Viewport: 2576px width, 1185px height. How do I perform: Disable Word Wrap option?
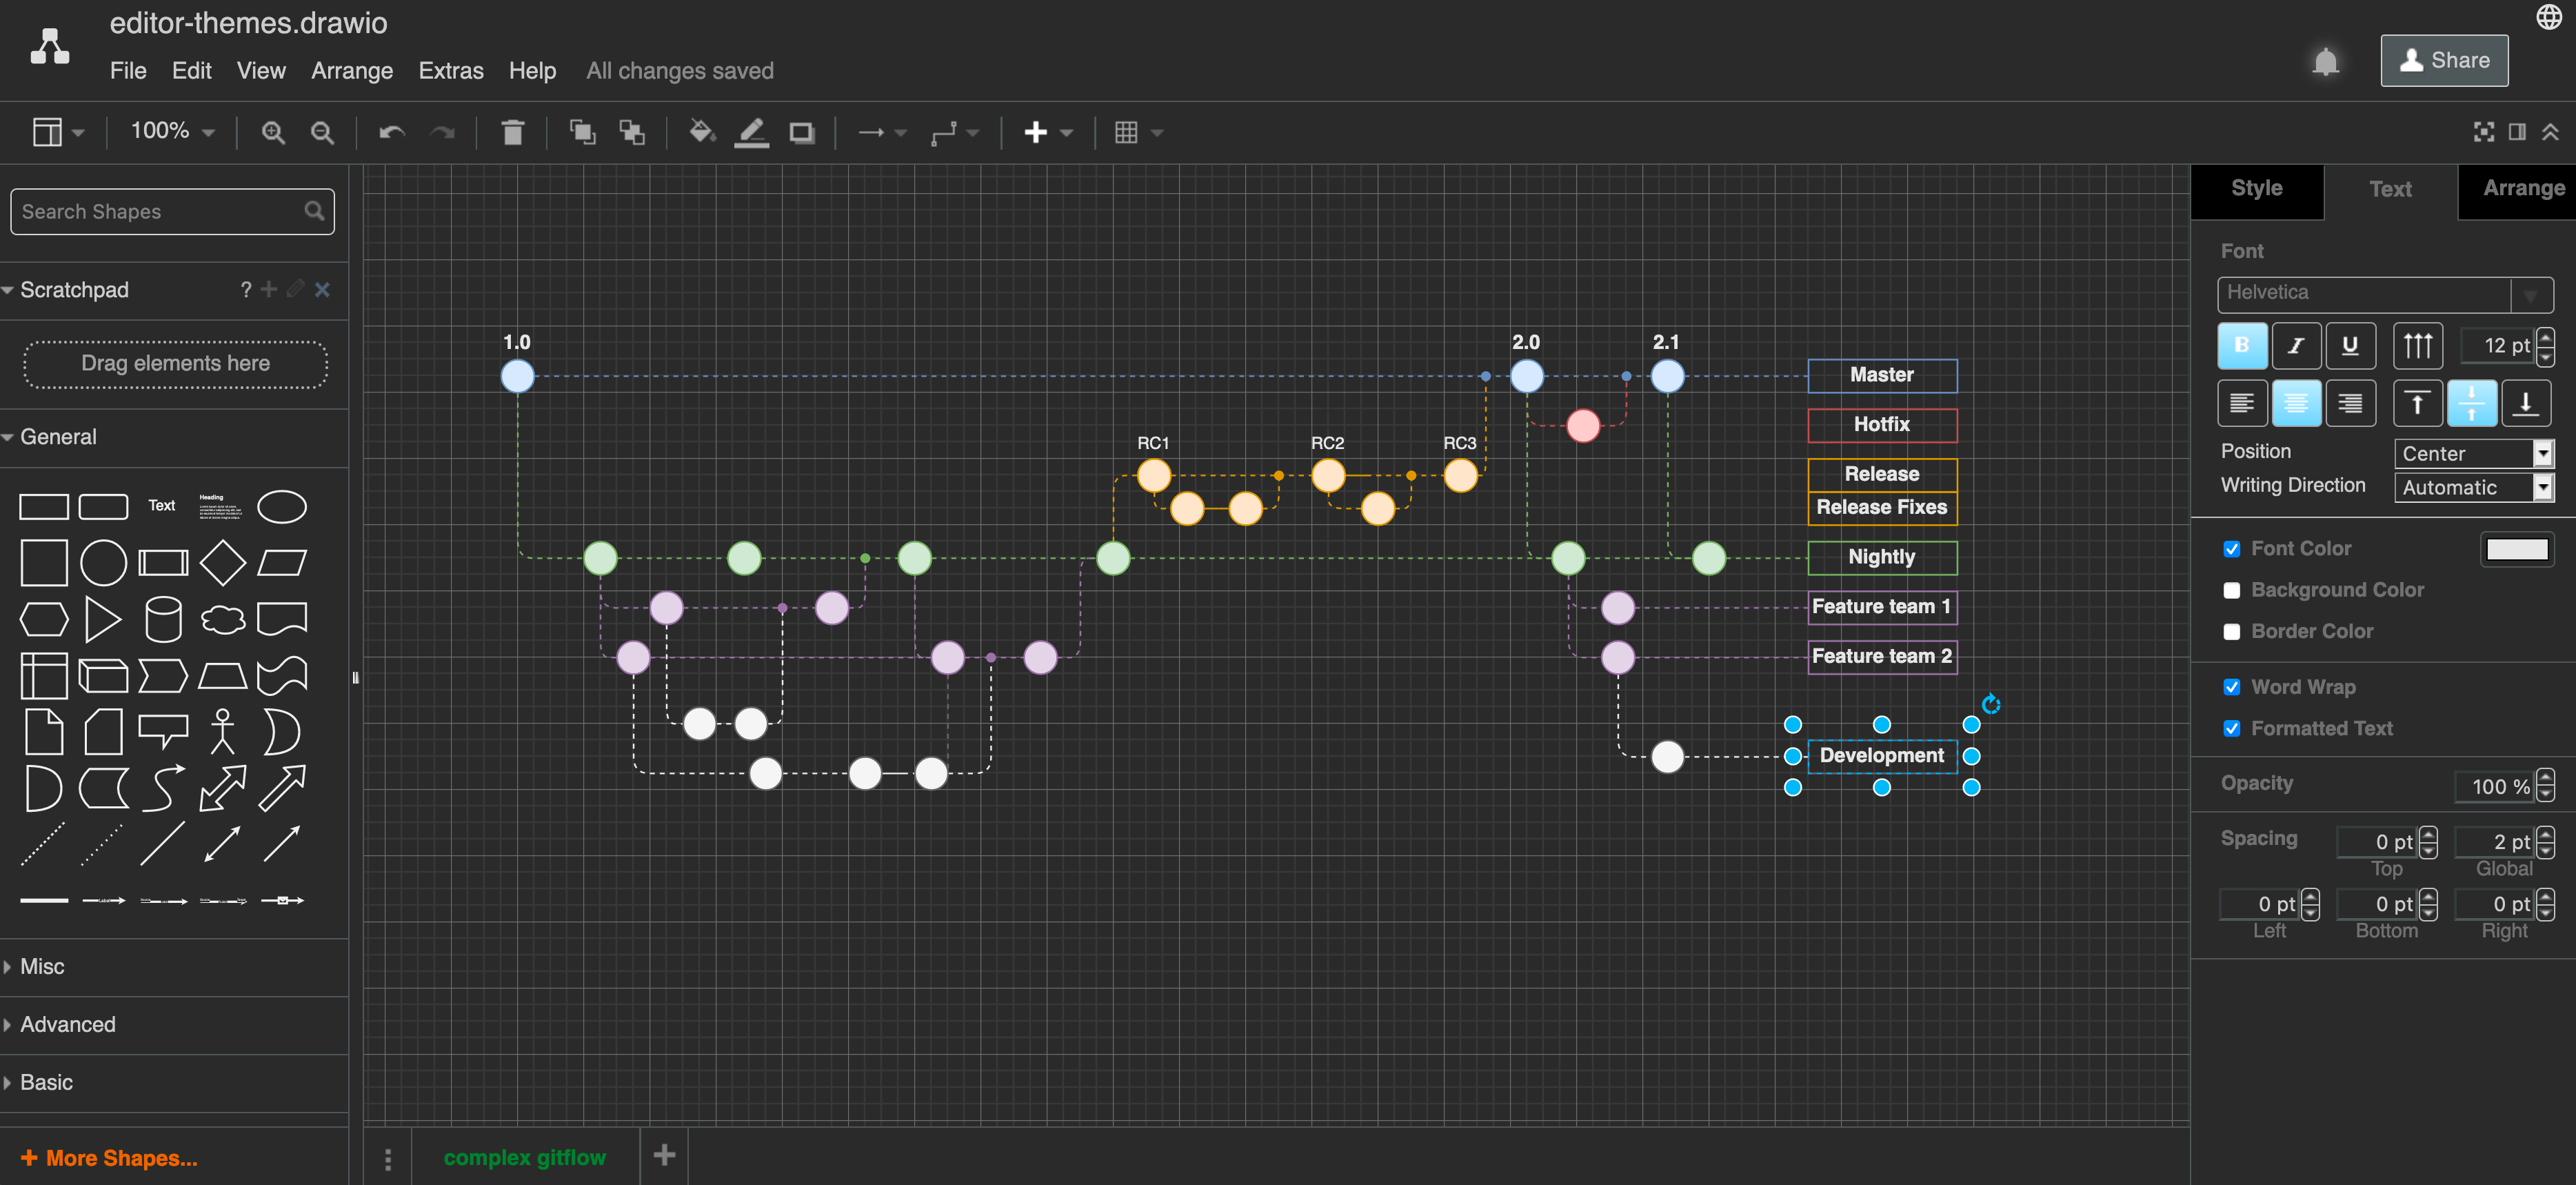(x=2232, y=687)
